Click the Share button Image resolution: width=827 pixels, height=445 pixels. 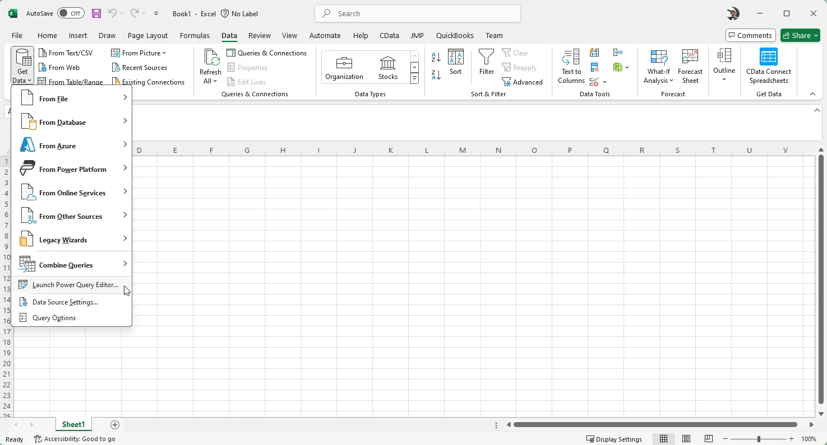[x=800, y=35]
